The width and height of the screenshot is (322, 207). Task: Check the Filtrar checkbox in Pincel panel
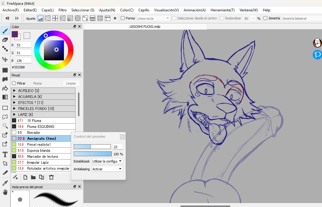(14, 83)
